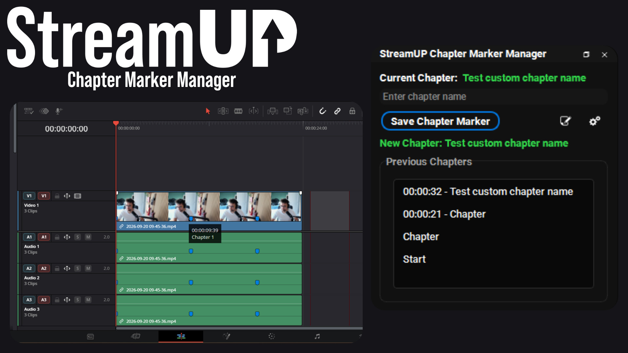Toggle auto select on the Audio 3 track
Image resolution: width=628 pixels, height=353 pixels.
pyautogui.click(x=67, y=300)
